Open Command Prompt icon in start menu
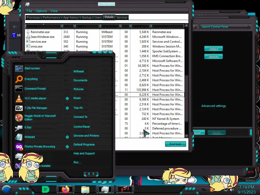 (19, 89)
